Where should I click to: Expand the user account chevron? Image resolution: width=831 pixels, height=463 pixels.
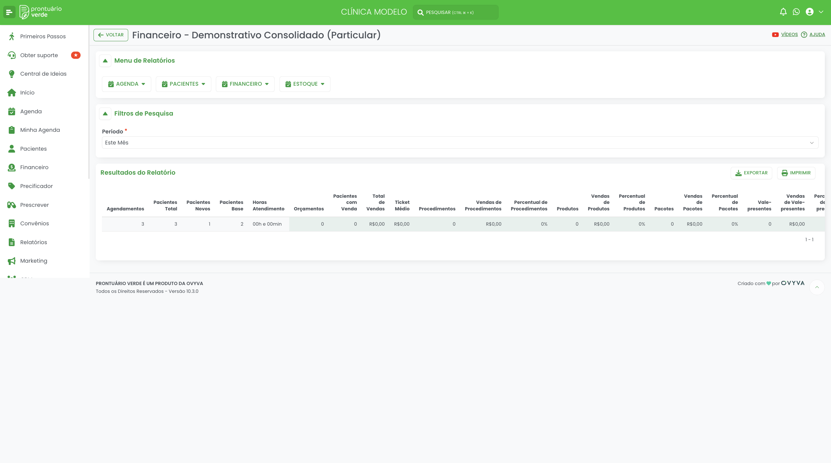point(821,12)
